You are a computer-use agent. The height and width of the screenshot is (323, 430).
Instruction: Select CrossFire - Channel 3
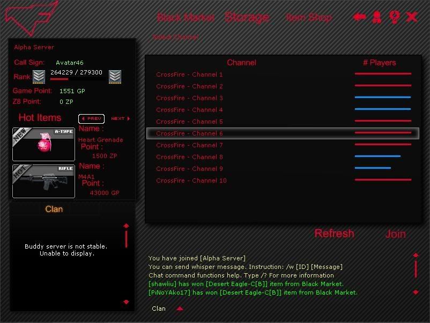pyautogui.click(x=189, y=98)
